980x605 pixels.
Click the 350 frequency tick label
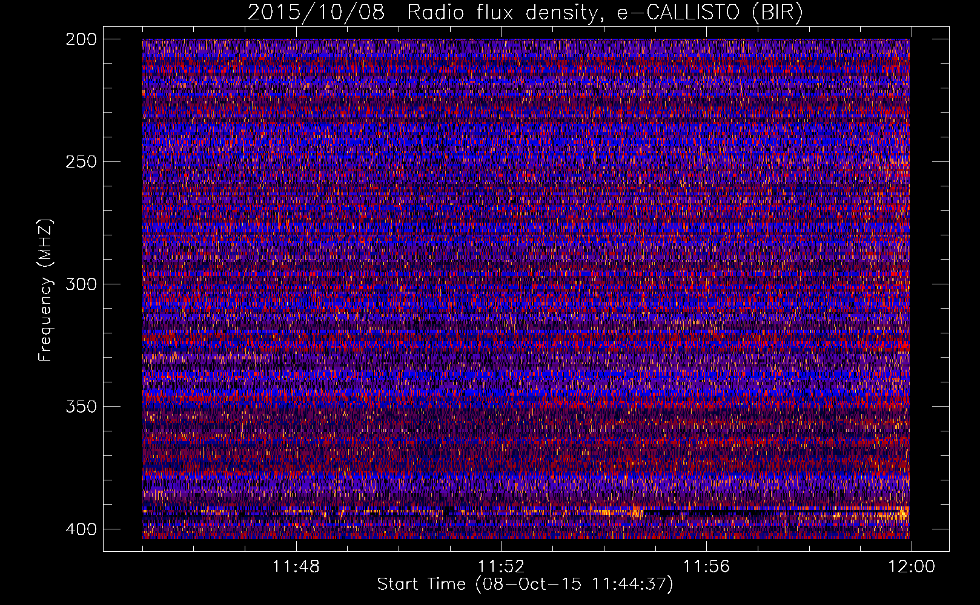[81, 406]
